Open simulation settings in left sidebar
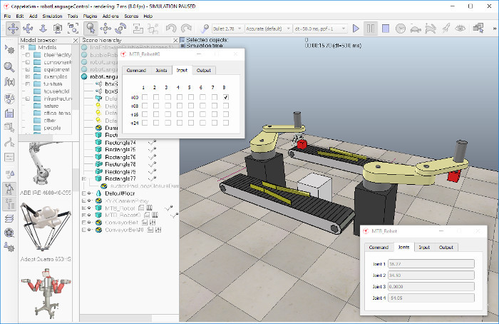This screenshot has height=324, width=499. [9, 50]
